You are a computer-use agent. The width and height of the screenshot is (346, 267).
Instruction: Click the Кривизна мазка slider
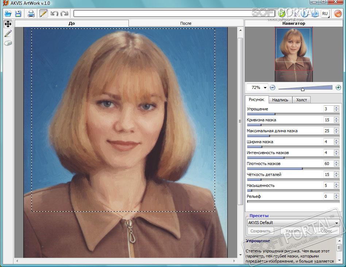293,125
